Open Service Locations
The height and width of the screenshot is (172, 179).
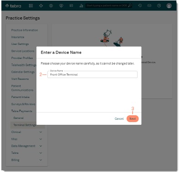point(23,51)
